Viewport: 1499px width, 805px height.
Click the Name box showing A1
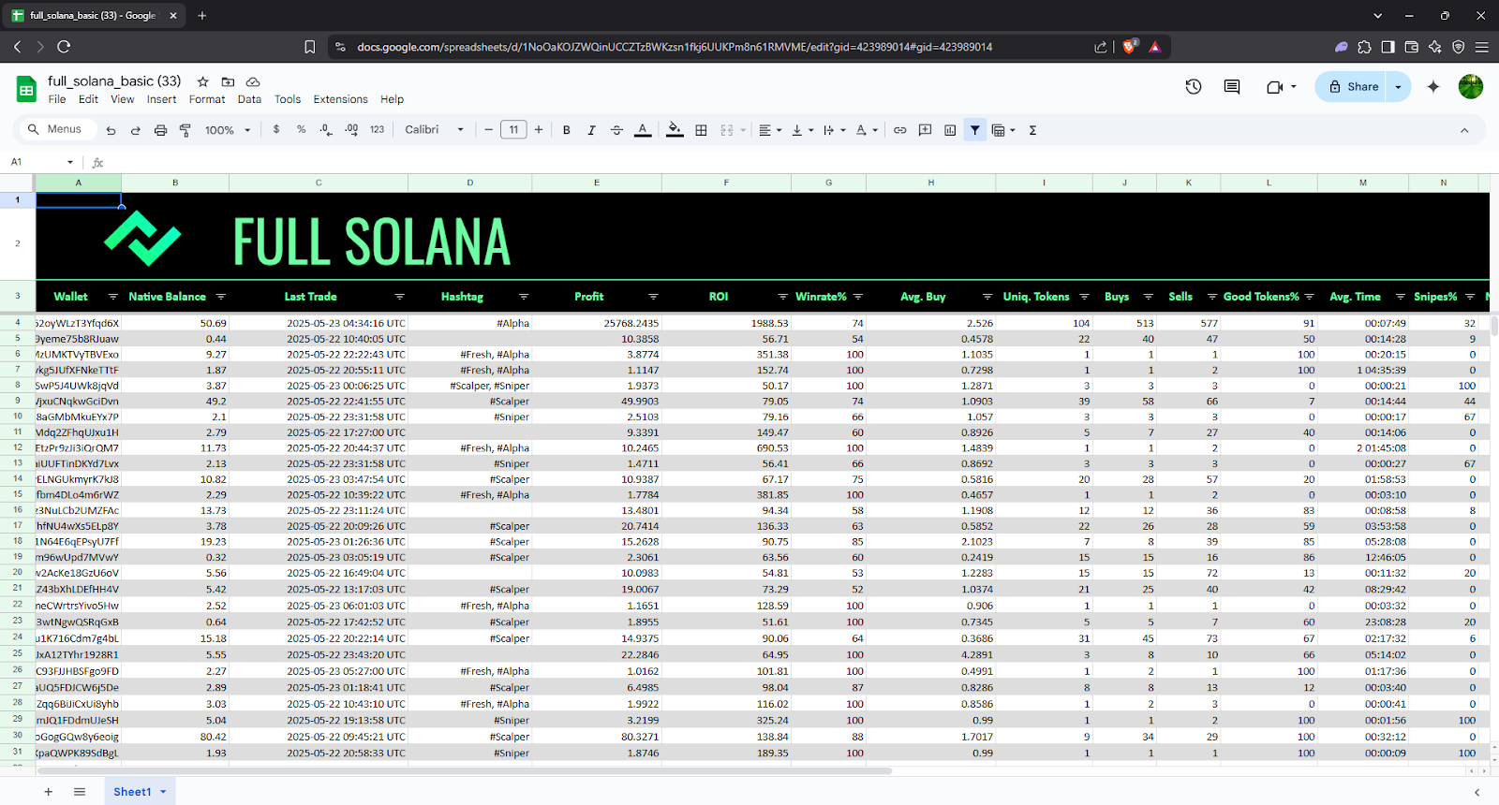[42, 162]
